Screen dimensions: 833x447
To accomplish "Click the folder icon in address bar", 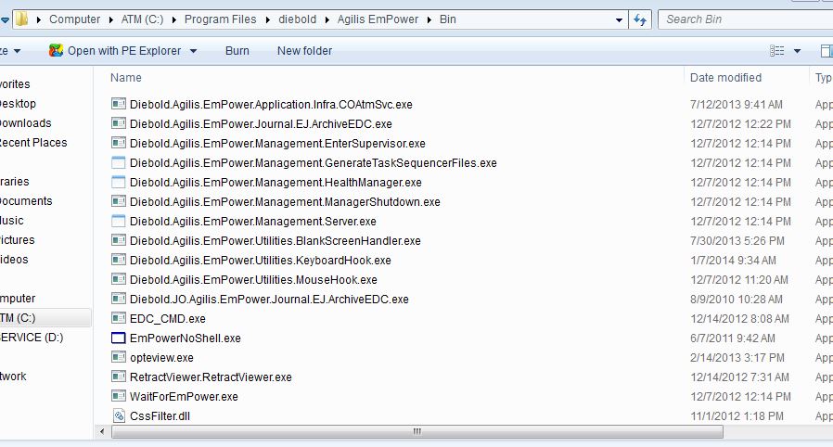I will point(21,19).
